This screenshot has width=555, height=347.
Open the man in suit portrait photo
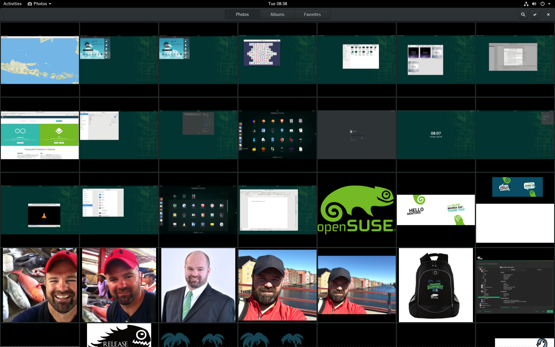coord(198,285)
